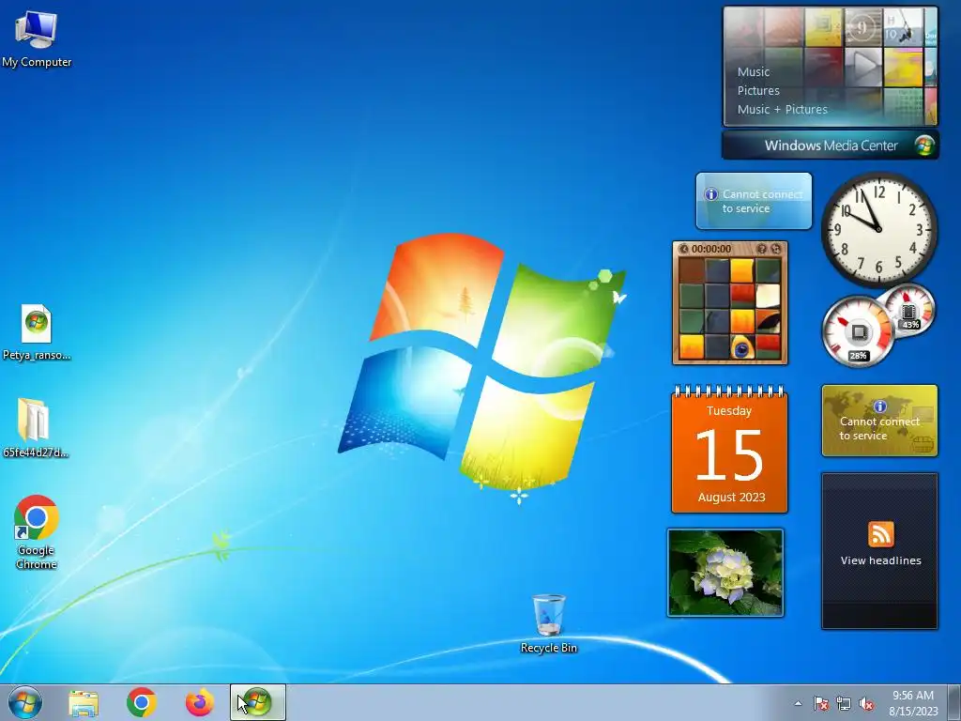This screenshot has height=721, width=961.
Task: Click the puzzle gadget shuffle icon
Action: click(x=776, y=249)
